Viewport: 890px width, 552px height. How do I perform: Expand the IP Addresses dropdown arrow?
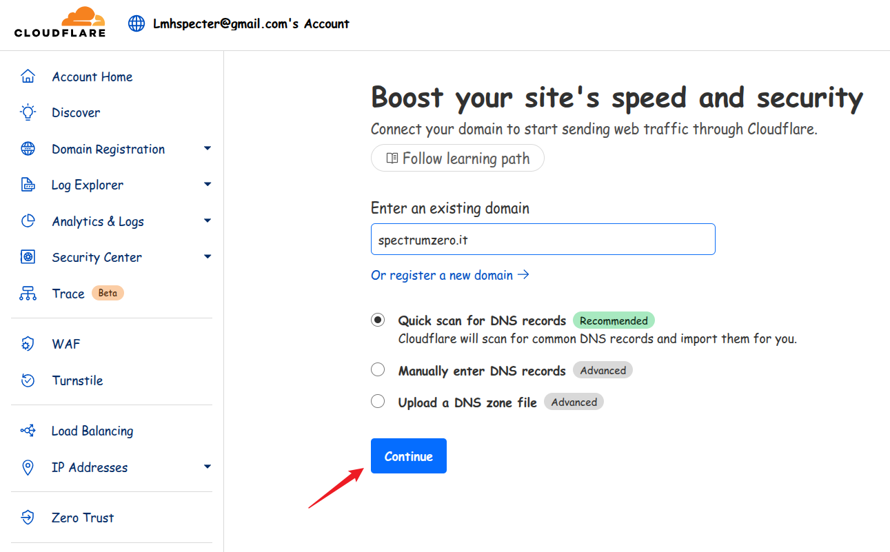click(207, 467)
